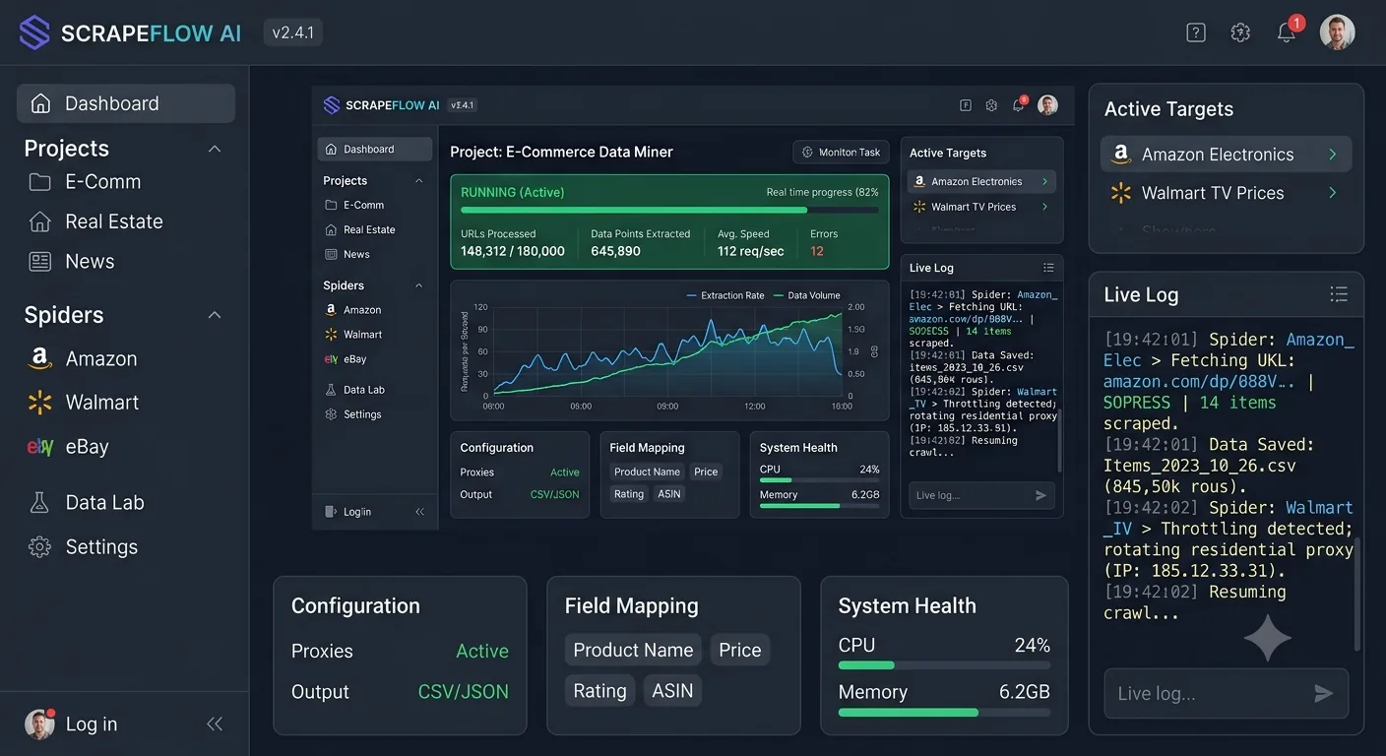Click the Rating chip in main Field Mapping card
The height and width of the screenshot is (756, 1386).
[x=599, y=691]
